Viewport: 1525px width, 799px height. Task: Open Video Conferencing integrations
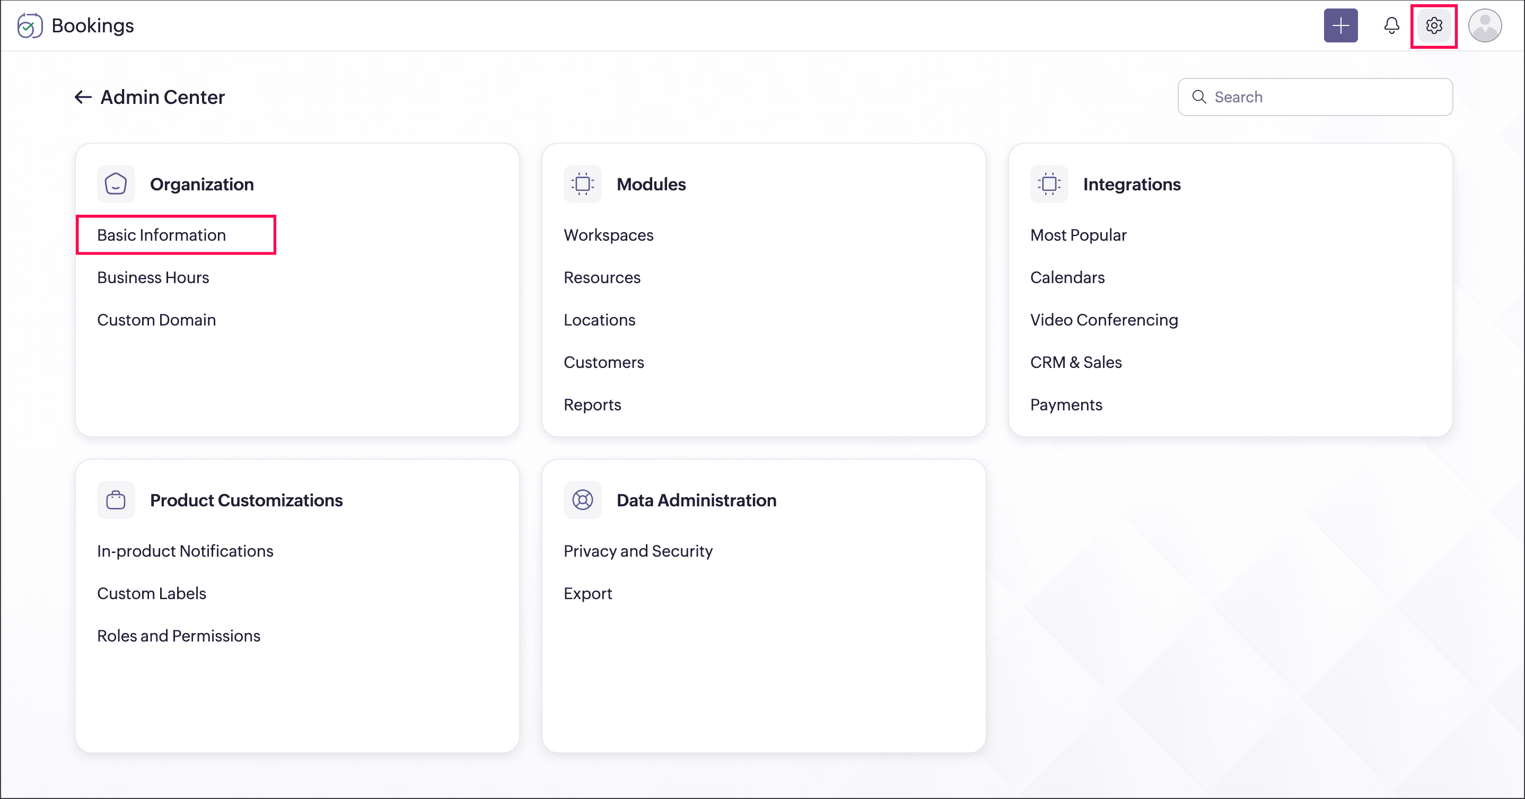pyautogui.click(x=1103, y=320)
